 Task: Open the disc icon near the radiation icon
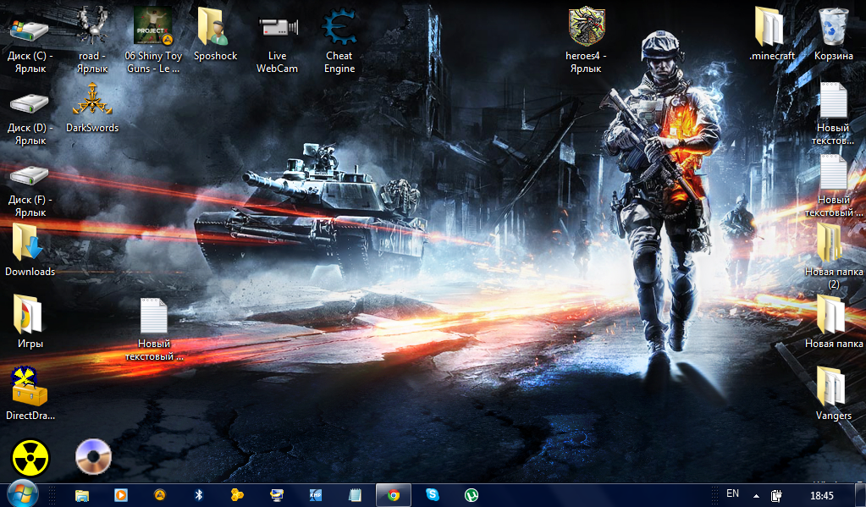pyautogui.click(x=93, y=457)
